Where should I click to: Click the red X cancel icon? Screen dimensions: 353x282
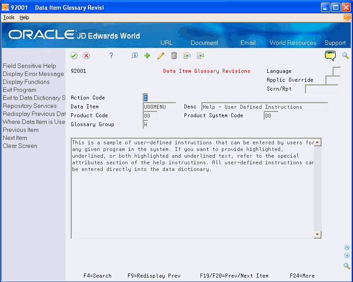(x=86, y=56)
